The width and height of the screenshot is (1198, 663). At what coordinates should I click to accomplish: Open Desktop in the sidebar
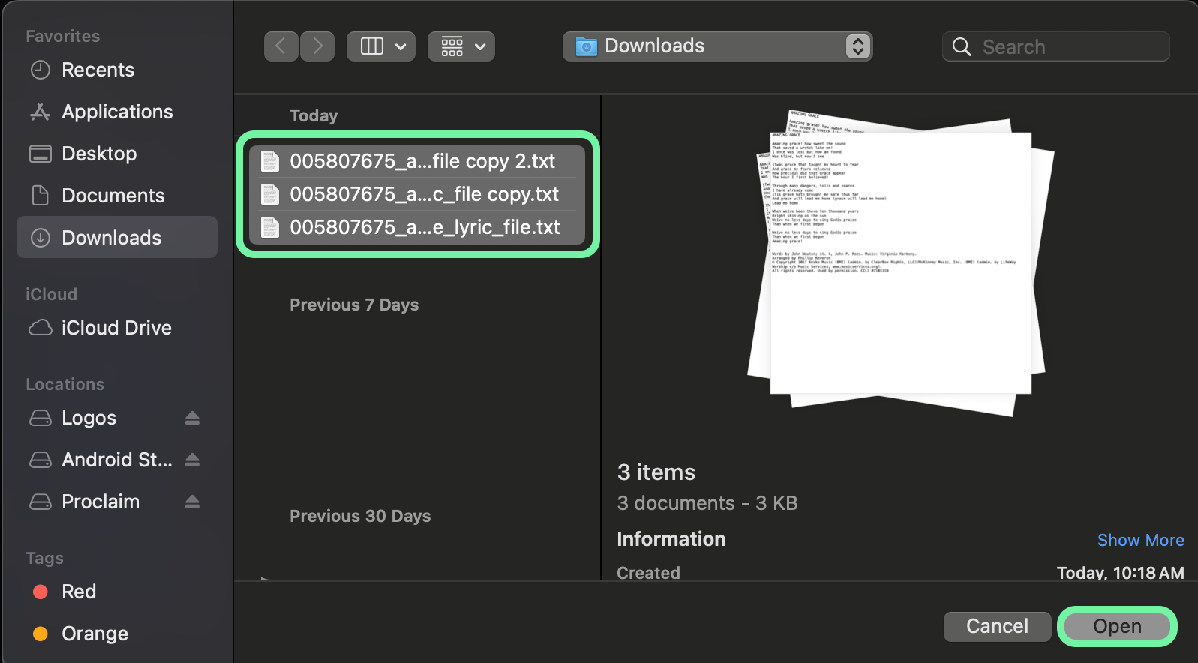point(117,154)
